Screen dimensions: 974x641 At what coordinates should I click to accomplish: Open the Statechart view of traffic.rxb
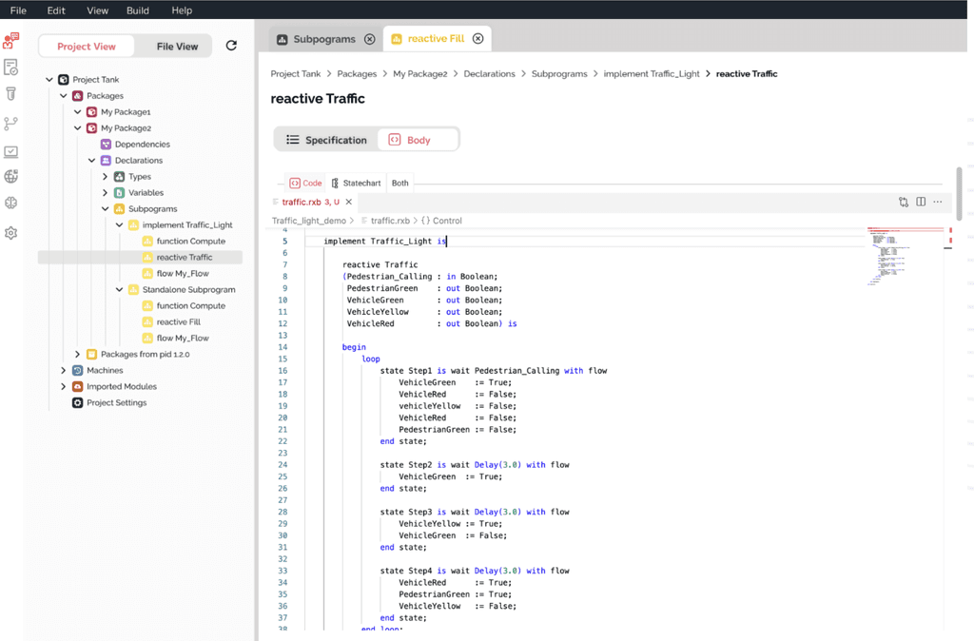click(356, 183)
